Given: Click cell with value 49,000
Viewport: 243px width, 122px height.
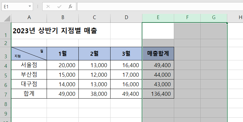Looking at the screenshot, I should coord(63,94).
